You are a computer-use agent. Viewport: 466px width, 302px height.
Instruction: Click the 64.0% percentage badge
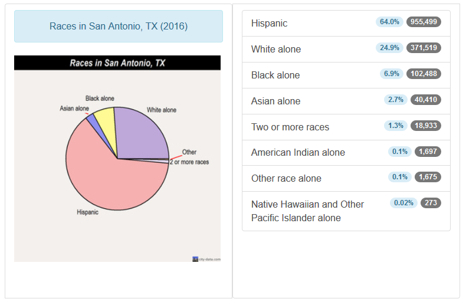(x=389, y=22)
